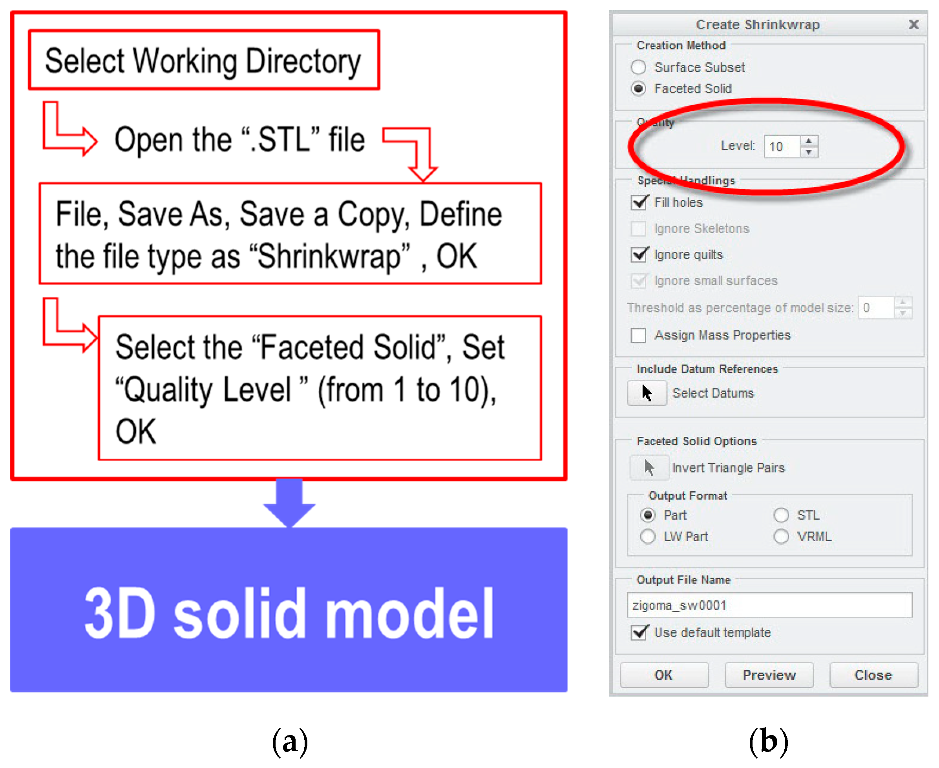Select the Surface Subset radio button
The height and width of the screenshot is (768, 939).
638,67
